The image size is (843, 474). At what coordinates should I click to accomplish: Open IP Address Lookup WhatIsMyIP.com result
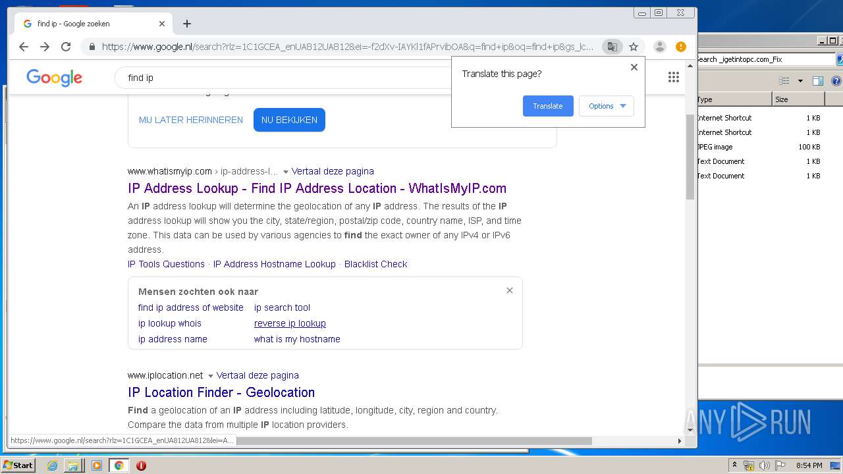click(317, 188)
